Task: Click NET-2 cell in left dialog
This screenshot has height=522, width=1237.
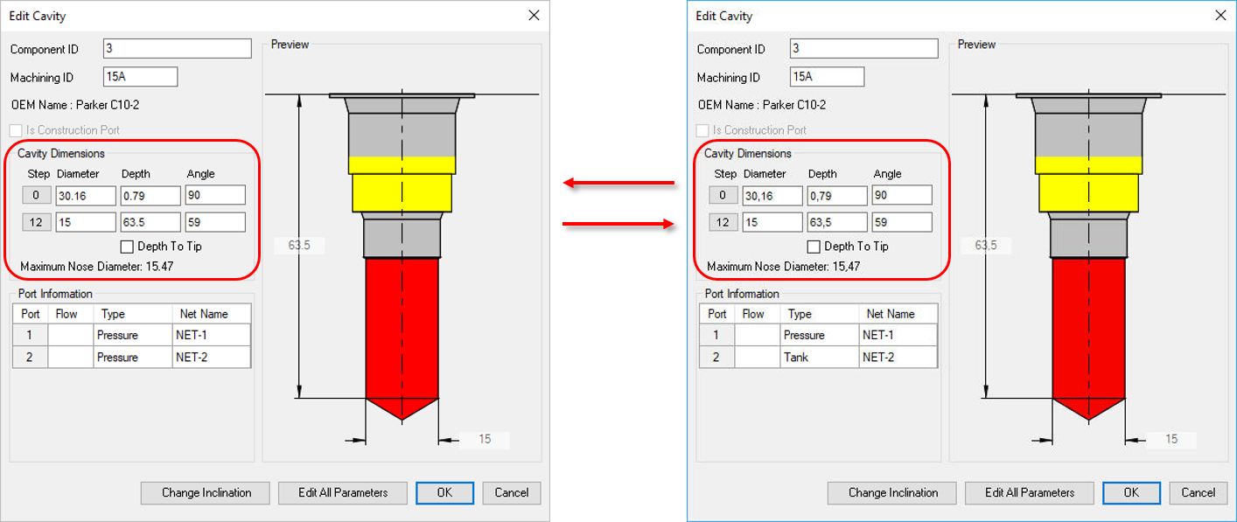Action: pos(211,357)
